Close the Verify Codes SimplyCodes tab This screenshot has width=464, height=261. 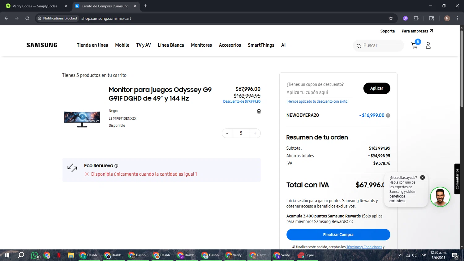click(66, 6)
